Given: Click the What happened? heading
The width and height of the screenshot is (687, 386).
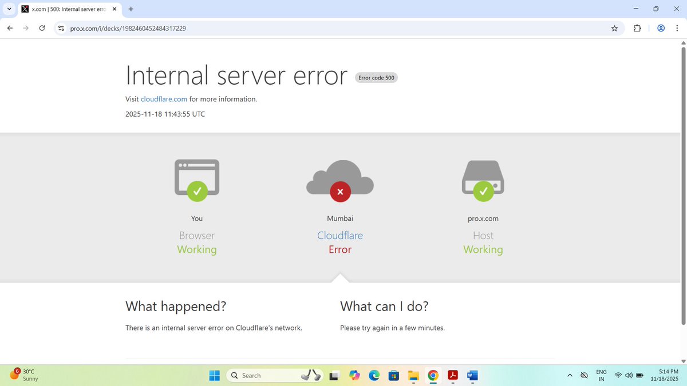Looking at the screenshot, I should click(x=176, y=307).
